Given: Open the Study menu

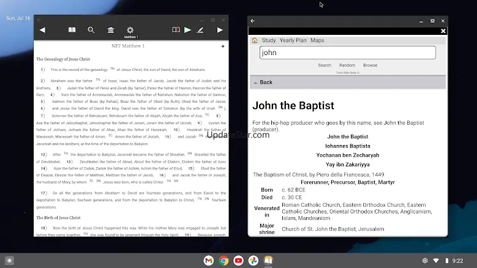Looking at the screenshot, I should click(269, 40).
